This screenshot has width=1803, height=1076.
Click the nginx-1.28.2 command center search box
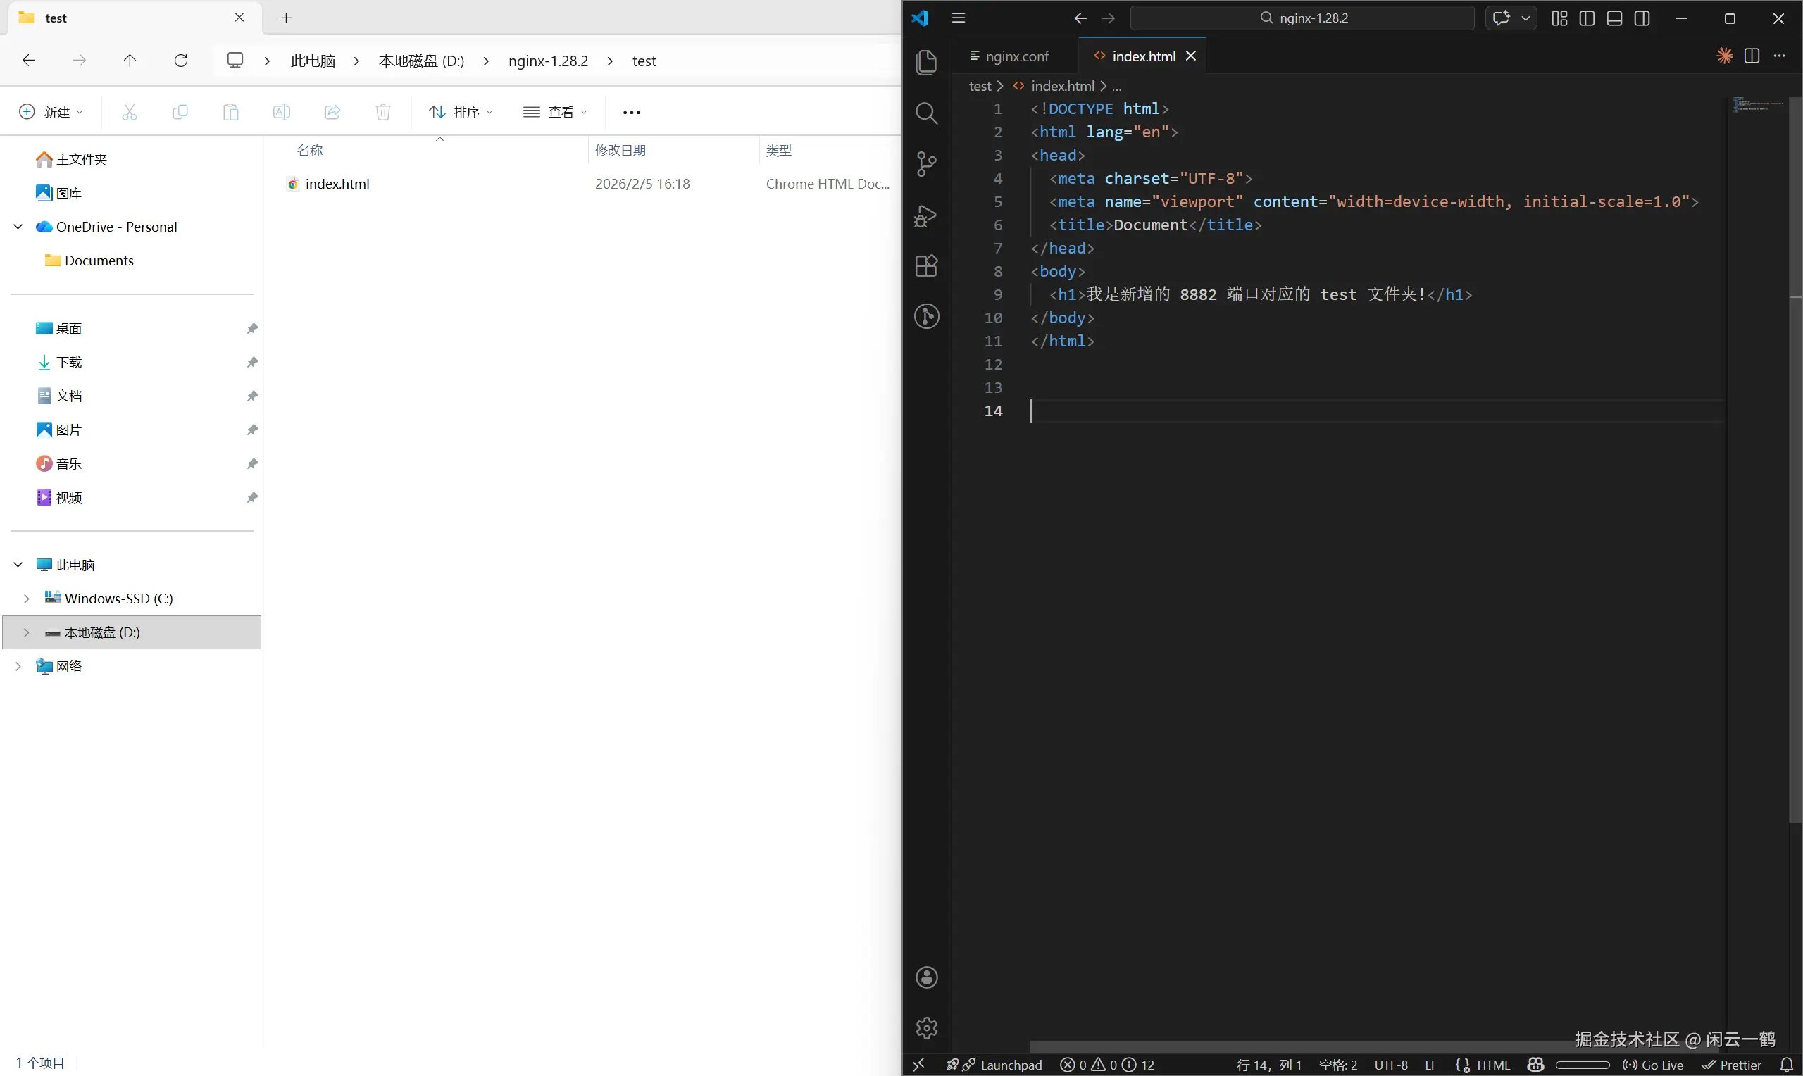[1302, 18]
